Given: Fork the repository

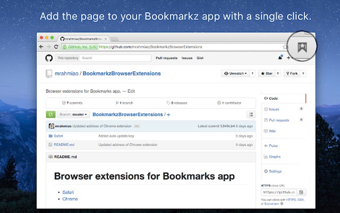Looking at the screenshot, I should [293, 73].
